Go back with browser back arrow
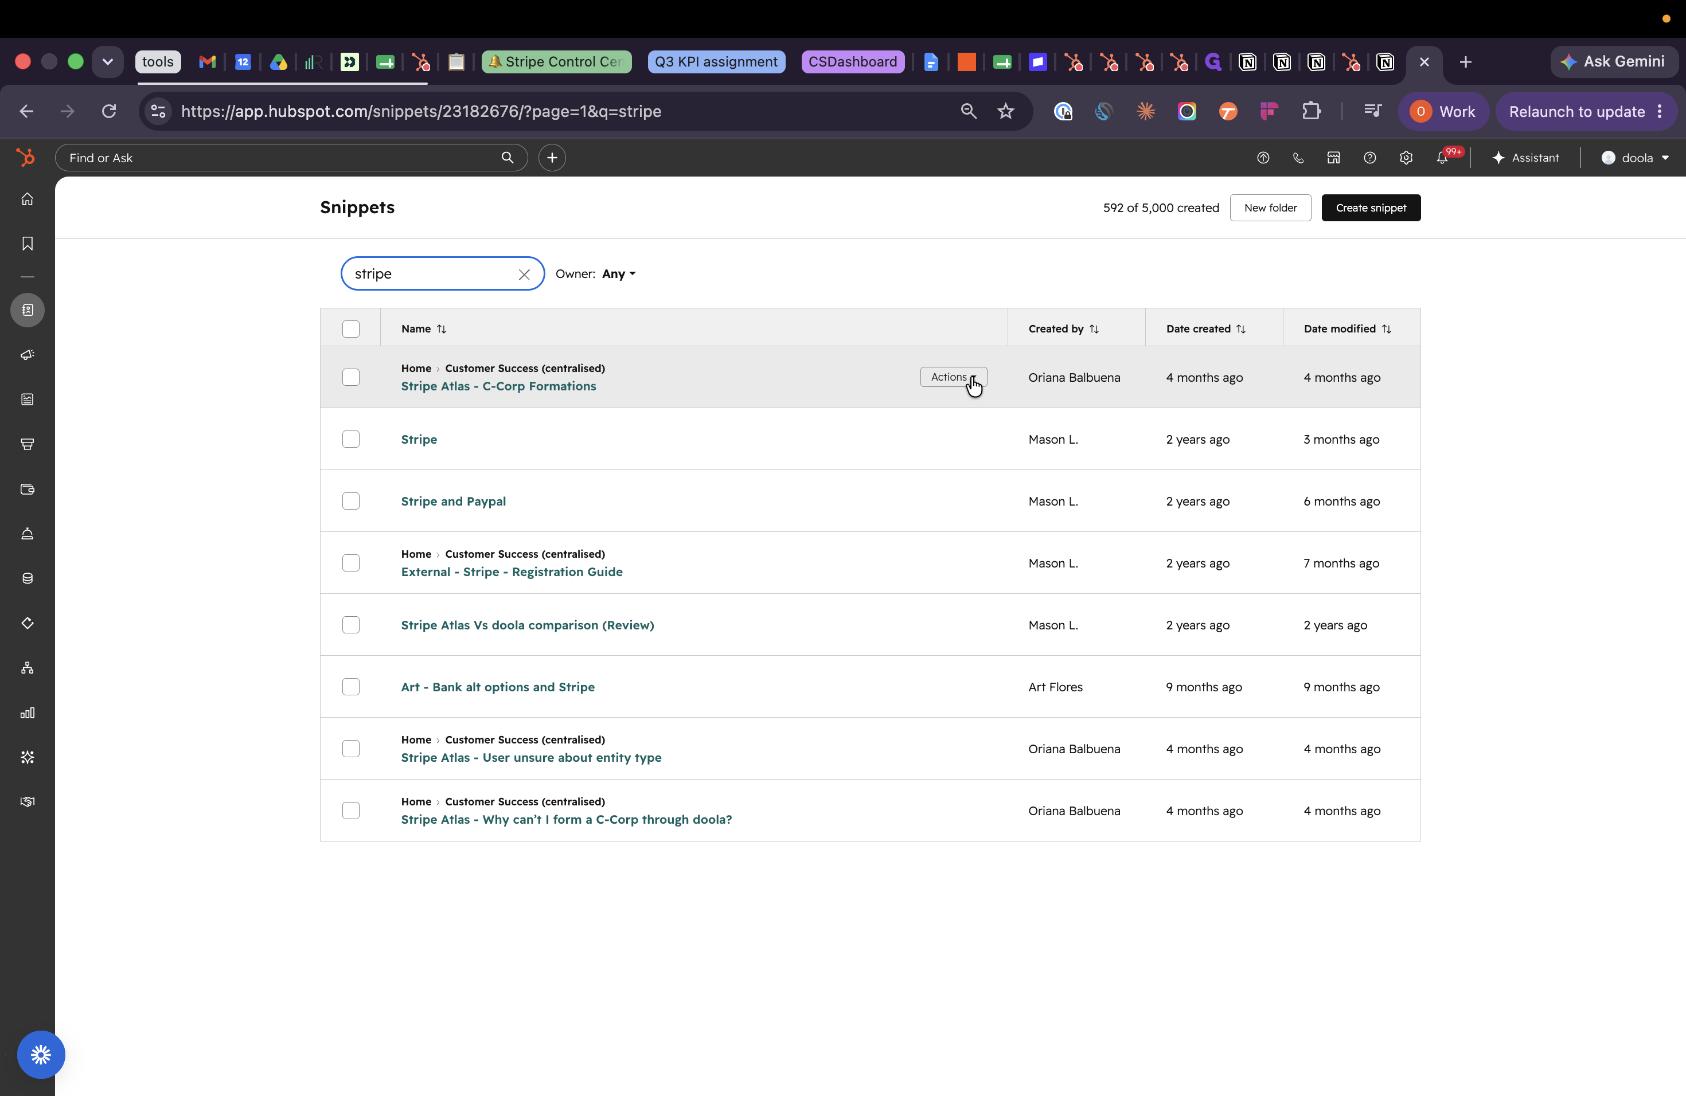This screenshot has width=1686, height=1096. 27,111
